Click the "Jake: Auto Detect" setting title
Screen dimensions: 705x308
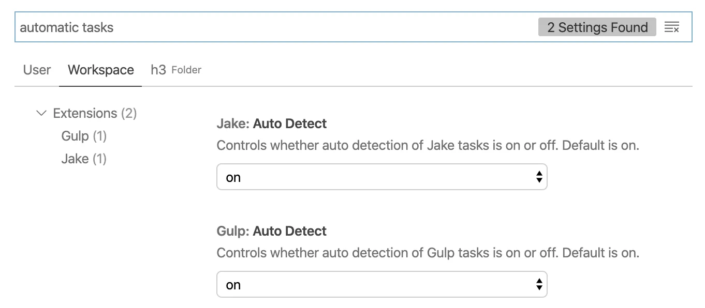pos(272,124)
